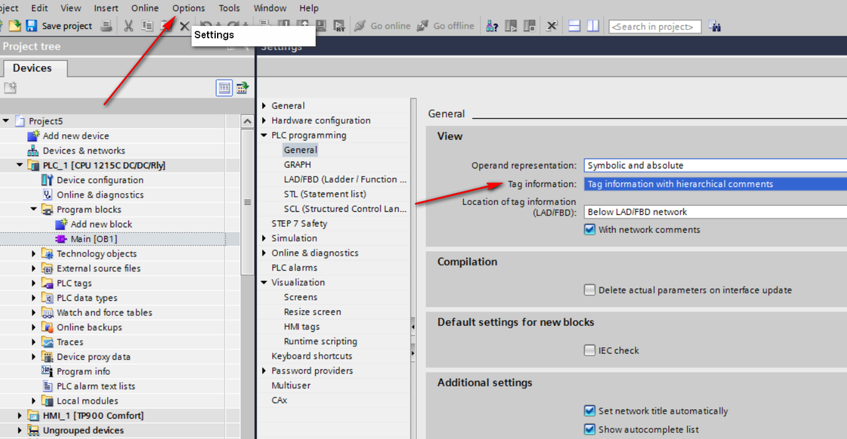This screenshot has height=439, width=847.
Task: Click the Accessible devices icon
Action: point(492,26)
